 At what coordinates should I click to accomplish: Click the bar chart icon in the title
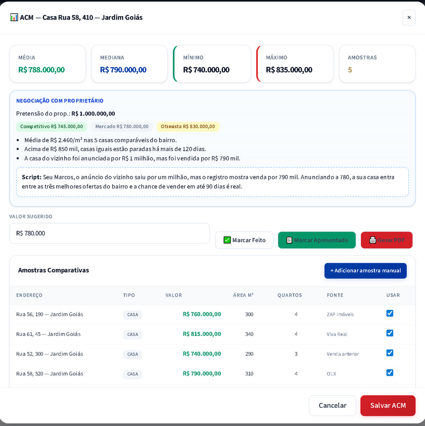(14, 17)
